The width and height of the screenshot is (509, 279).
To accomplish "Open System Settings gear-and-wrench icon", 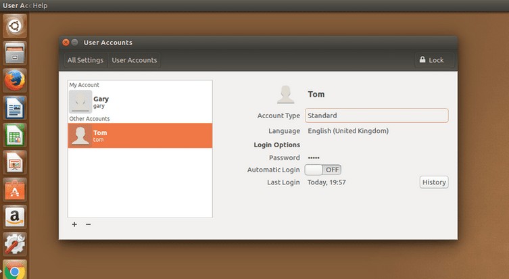I will (15, 244).
